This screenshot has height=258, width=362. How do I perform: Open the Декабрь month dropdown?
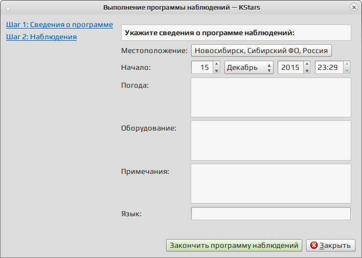249,67
